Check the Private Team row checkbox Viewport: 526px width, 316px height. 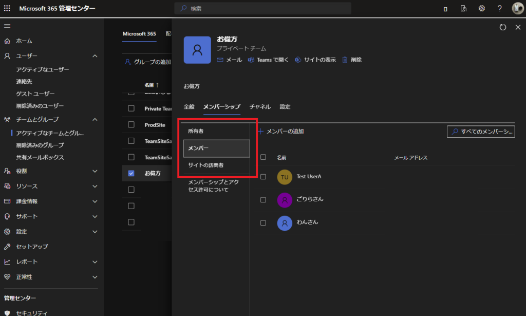pyautogui.click(x=131, y=108)
